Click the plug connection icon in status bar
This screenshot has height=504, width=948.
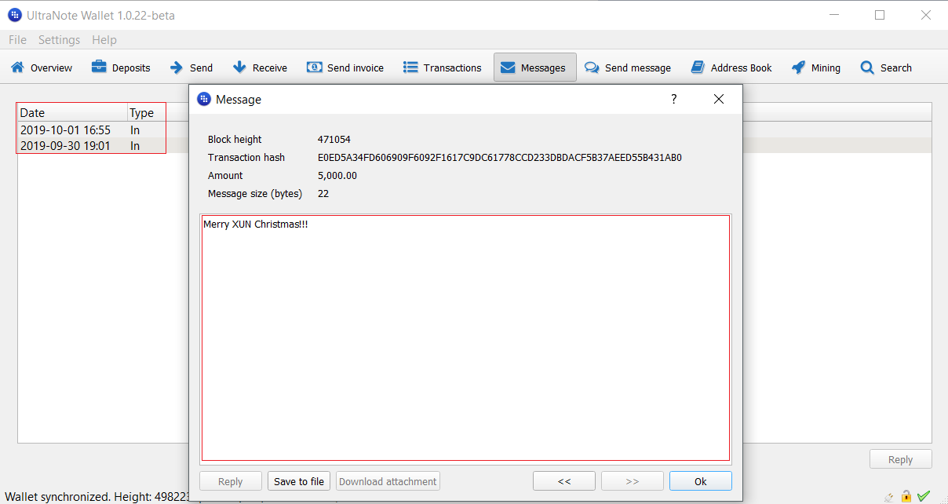point(889,496)
